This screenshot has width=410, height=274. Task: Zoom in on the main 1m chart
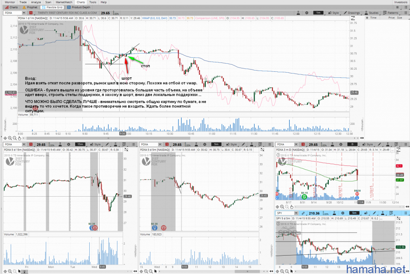pyautogui.click(x=10, y=138)
